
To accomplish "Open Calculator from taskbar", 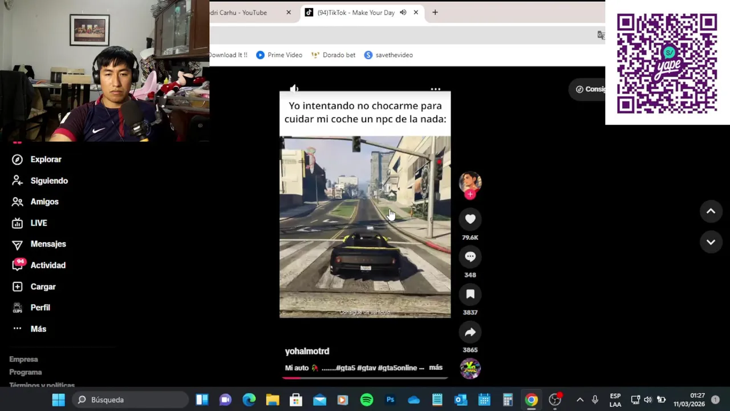I will tap(508, 400).
